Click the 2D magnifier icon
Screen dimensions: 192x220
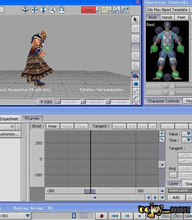click(116, 10)
